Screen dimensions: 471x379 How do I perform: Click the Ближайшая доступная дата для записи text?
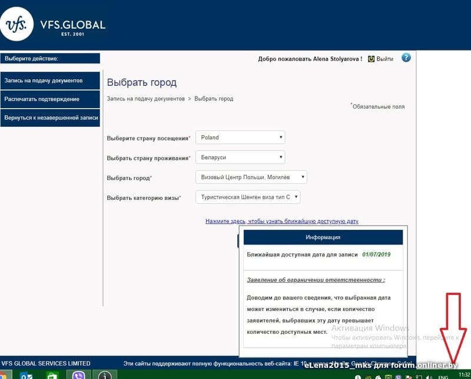click(302, 254)
